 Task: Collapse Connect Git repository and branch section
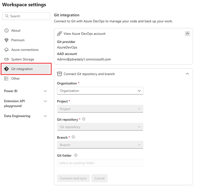[187, 74]
